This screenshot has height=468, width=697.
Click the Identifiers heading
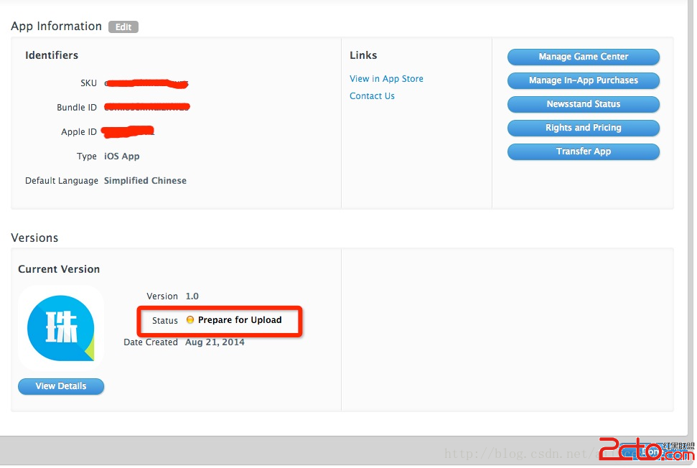(x=52, y=55)
